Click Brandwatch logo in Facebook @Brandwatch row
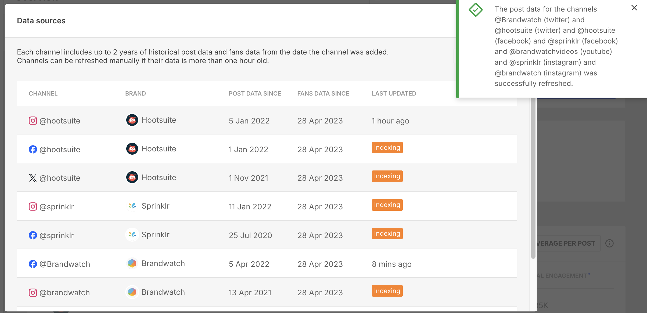647x313 pixels. click(132, 263)
